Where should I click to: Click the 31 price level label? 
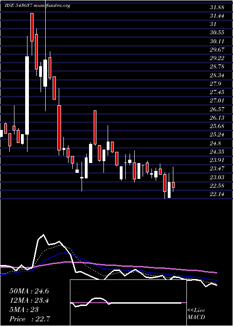pos(213,24)
